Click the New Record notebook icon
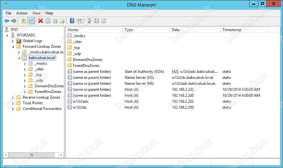Image resolution: width=283 pixels, height=168 pixels. 97,21
